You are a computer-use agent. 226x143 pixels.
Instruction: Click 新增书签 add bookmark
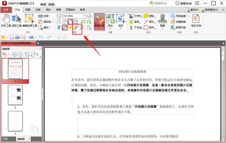tap(178, 27)
